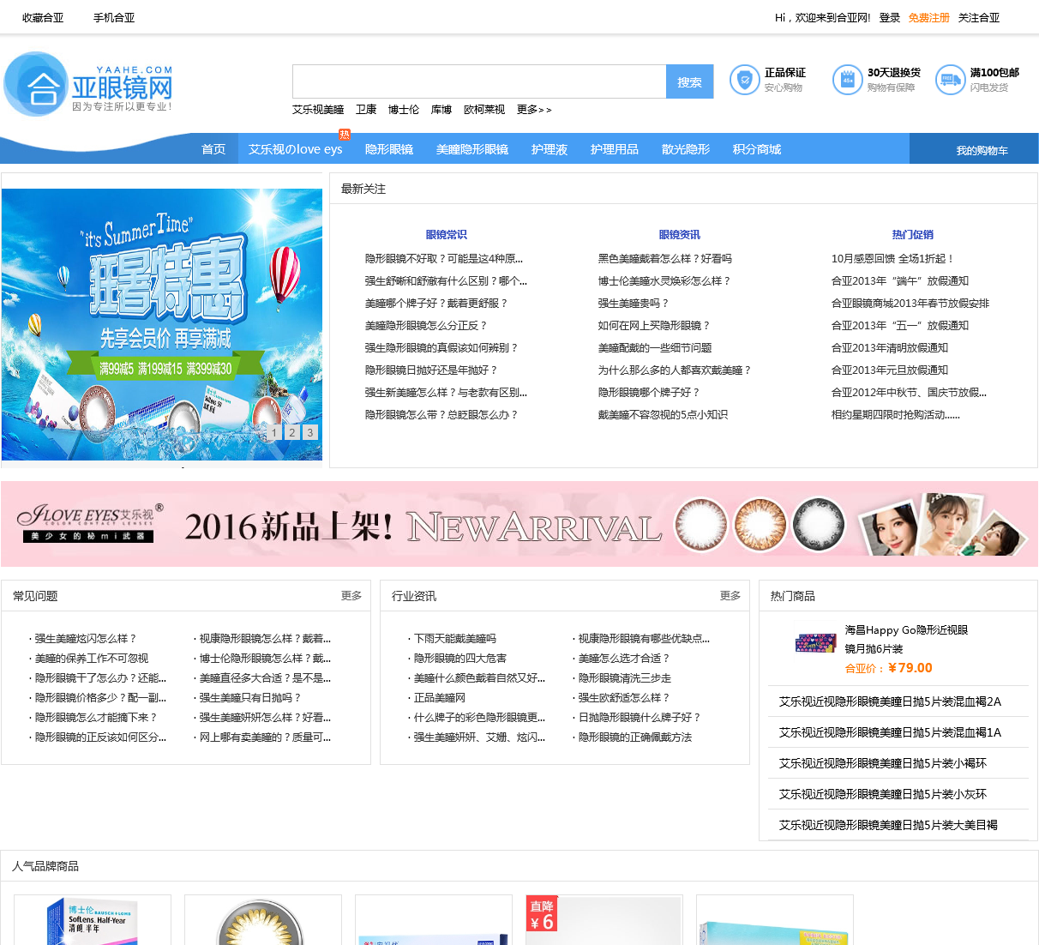Screen dimensions: 1039x945
Task: Open the yellow contact lens product card
Action: (x=263, y=920)
